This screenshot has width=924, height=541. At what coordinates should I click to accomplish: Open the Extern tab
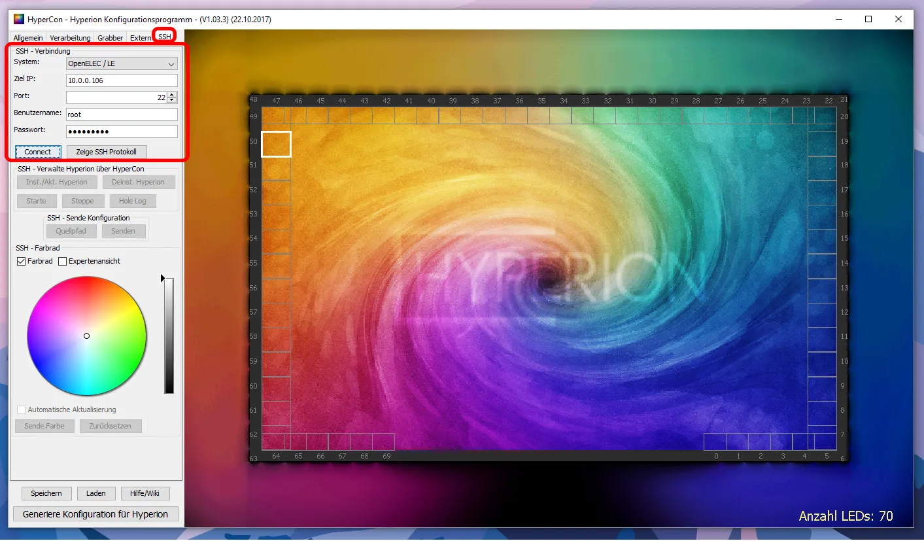coord(140,38)
